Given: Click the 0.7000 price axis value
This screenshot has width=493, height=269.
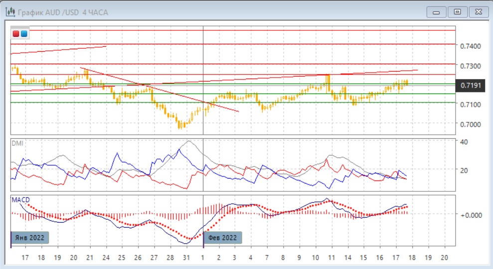Looking at the screenshot, I should pyautogui.click(x=471, y=124).
